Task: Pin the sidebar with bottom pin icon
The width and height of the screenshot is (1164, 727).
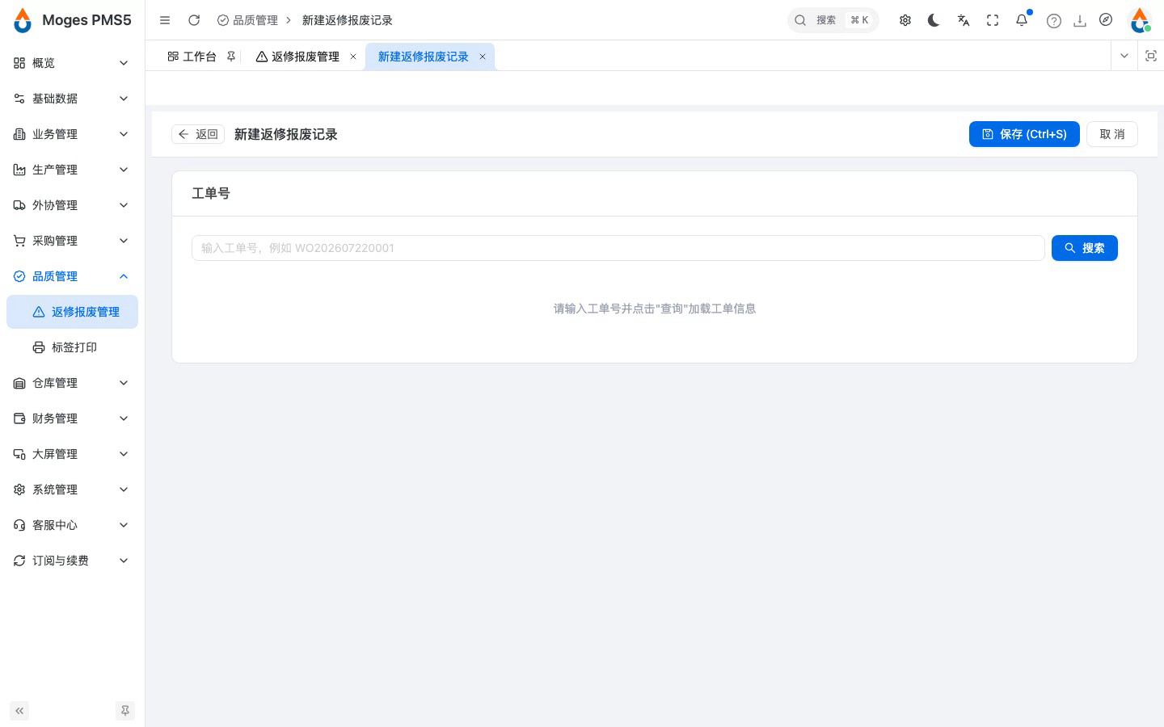Action: (x=125, y=711)
